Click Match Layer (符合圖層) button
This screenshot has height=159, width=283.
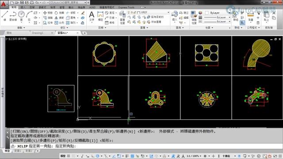[x=154, y=22]
